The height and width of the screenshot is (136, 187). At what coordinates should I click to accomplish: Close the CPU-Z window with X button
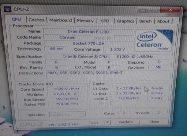coord(171,10)
